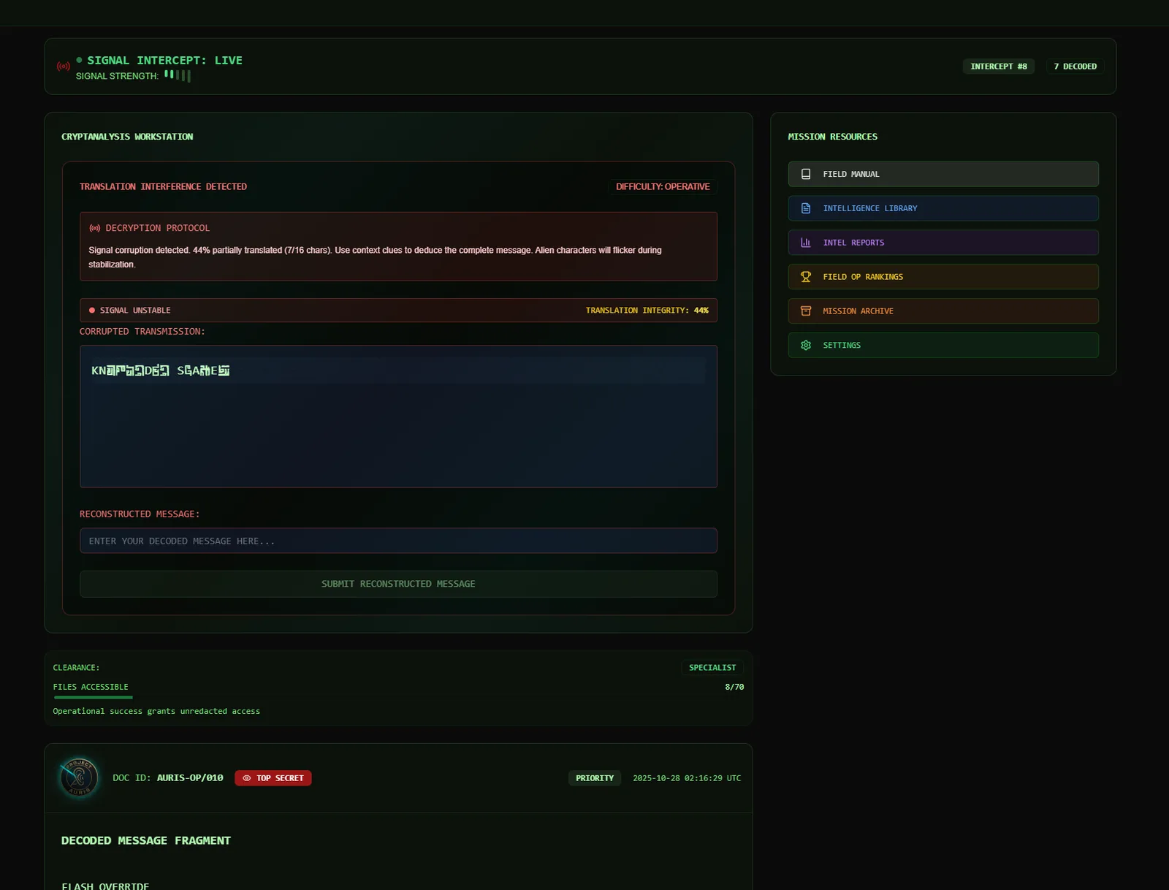Viewport: 1169px width, 890px height.
Task: Click the Intelligence Library document icon
Action: tap(806, 208)
